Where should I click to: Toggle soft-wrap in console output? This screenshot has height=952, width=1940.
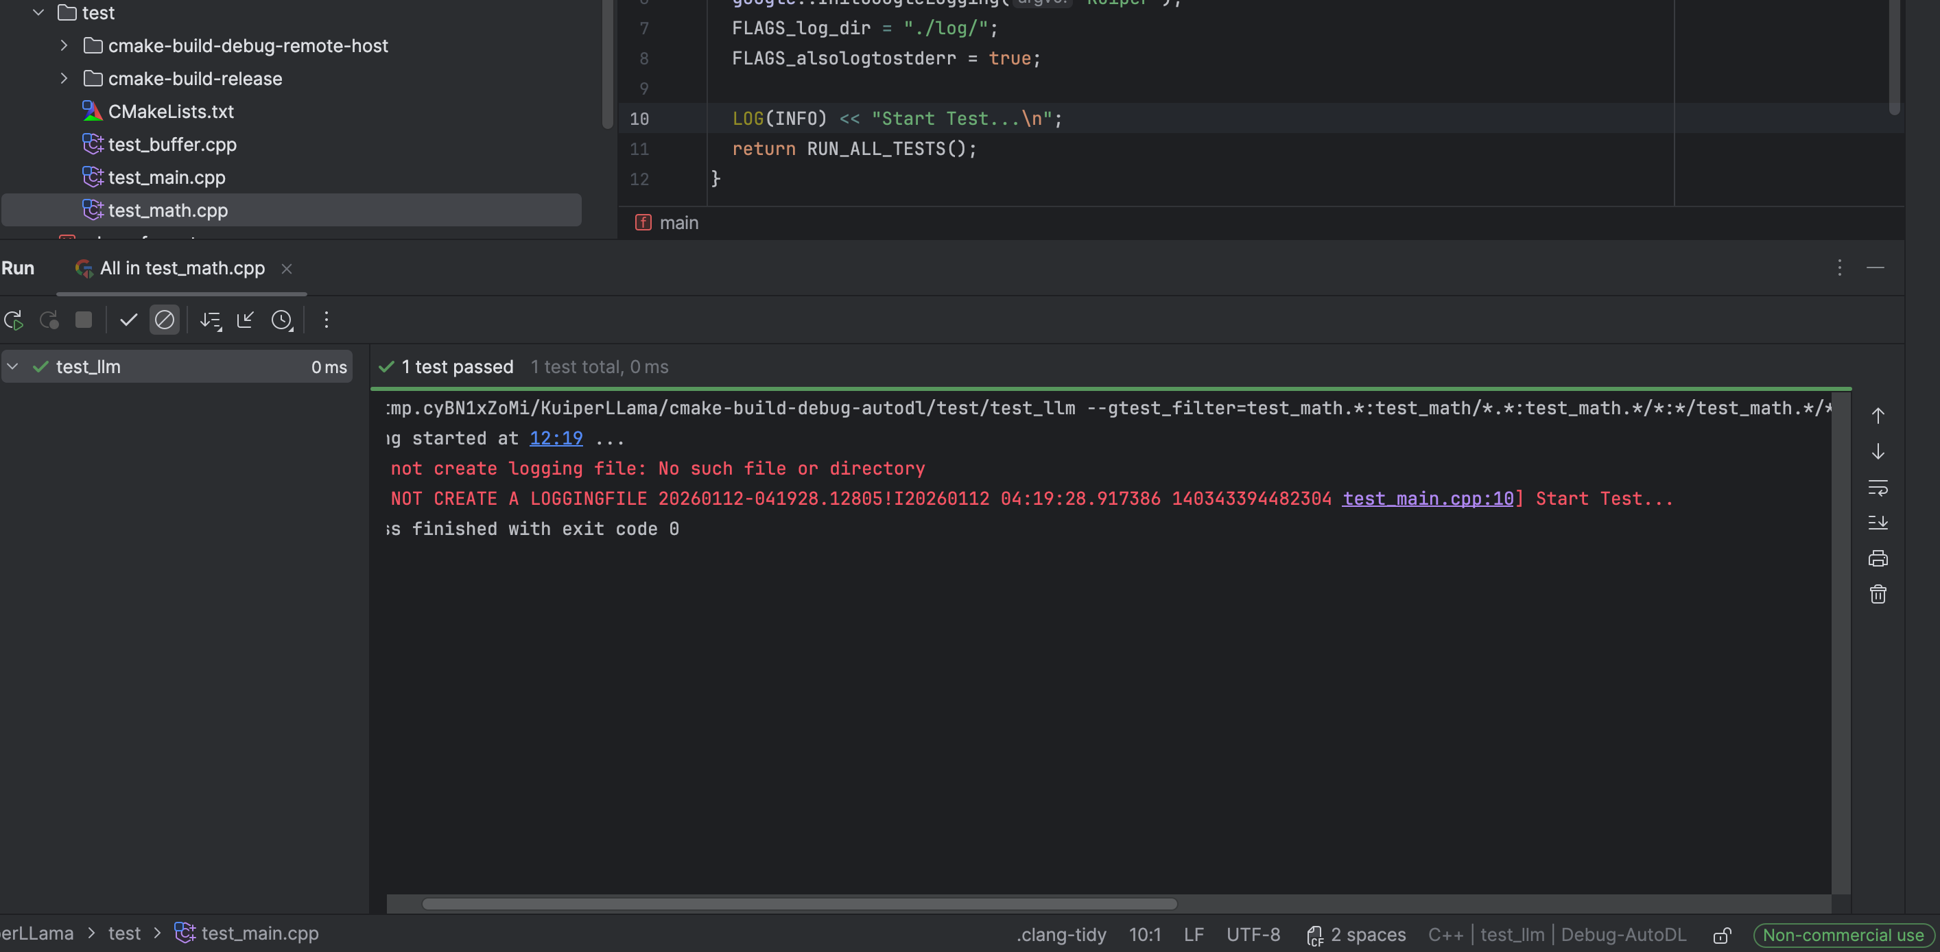pos(1878,487)
